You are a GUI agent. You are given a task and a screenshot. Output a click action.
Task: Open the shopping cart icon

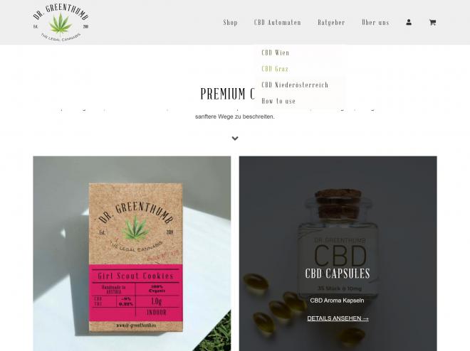[432, 23]
